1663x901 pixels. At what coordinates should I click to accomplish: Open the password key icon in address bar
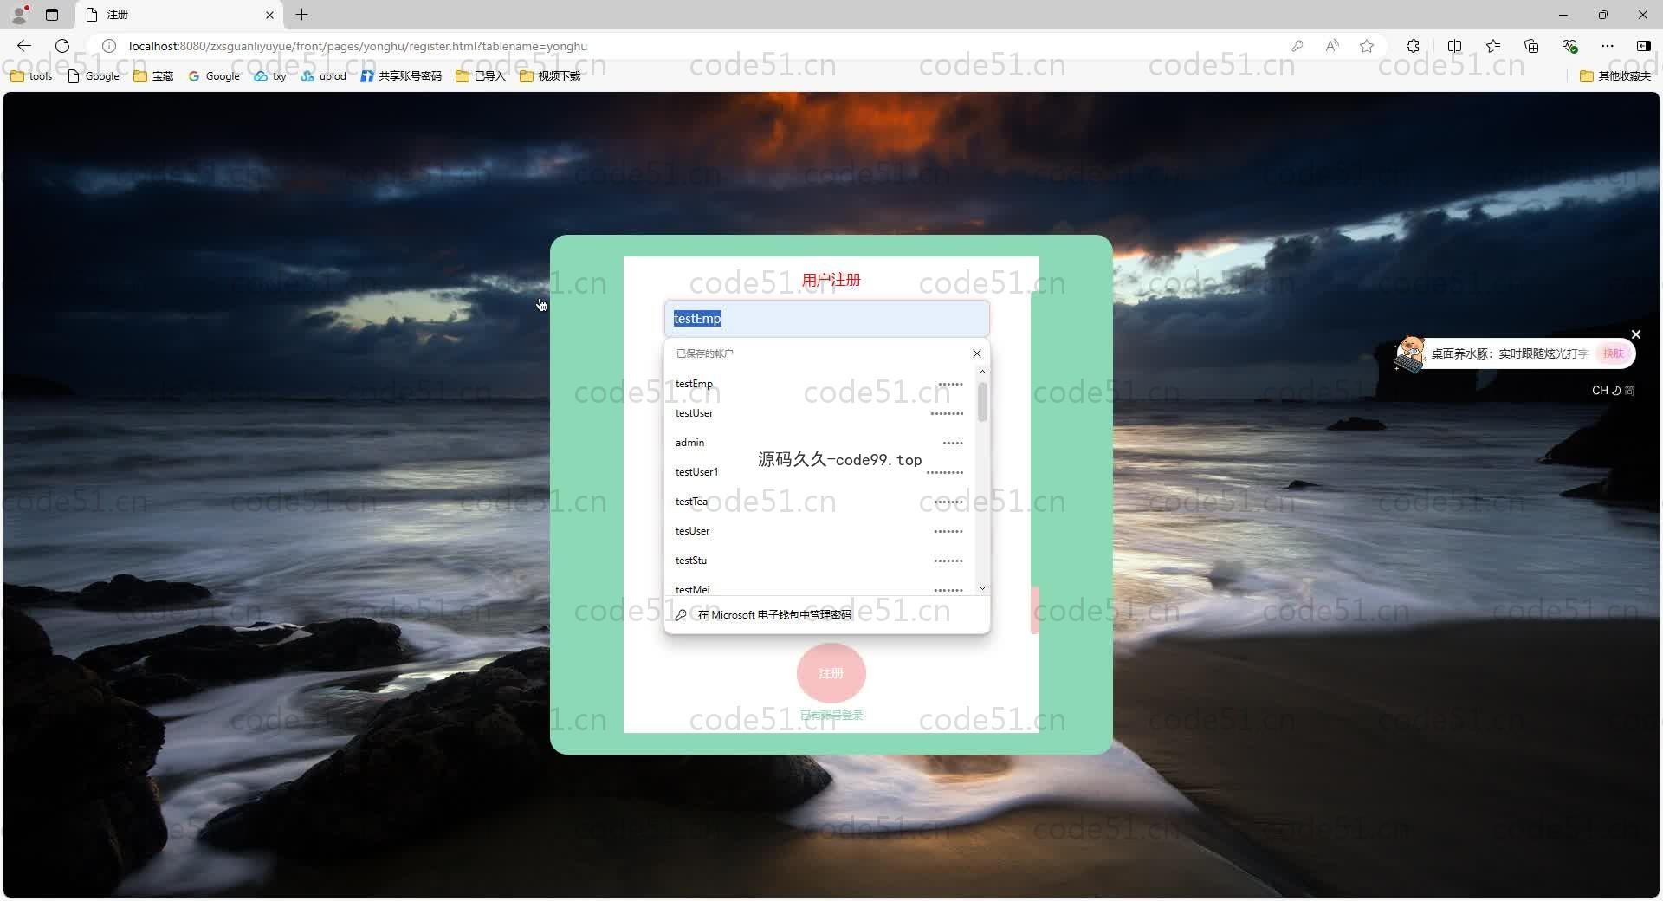click(1297, 46)
